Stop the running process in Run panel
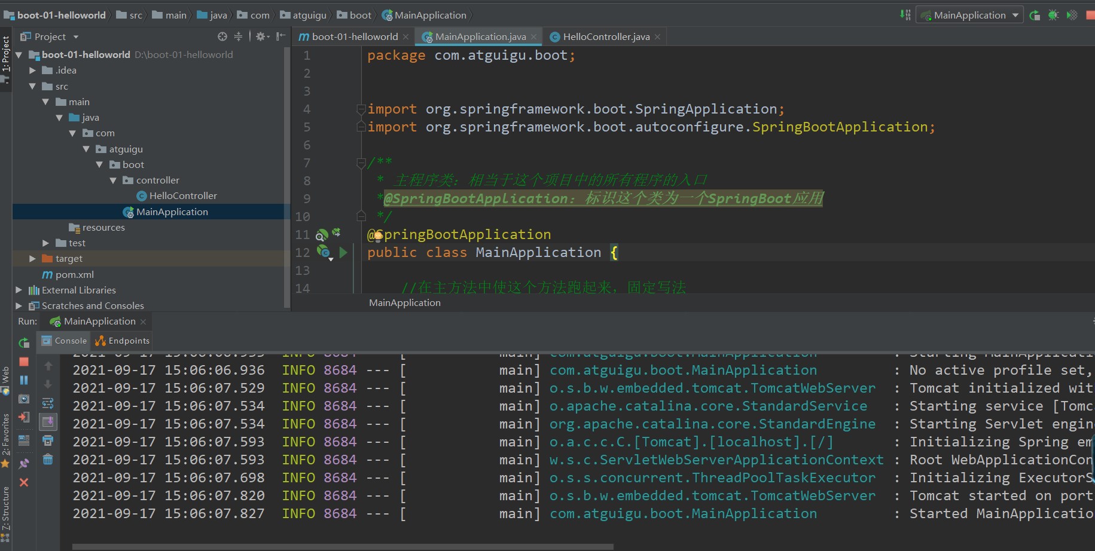The width and height of the screenshot is (1095, 551). click(x=24, y=362)
